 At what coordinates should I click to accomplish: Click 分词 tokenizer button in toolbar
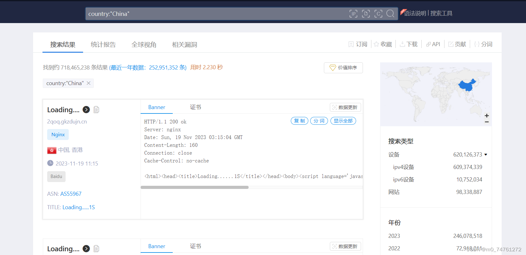click(483, 44)
